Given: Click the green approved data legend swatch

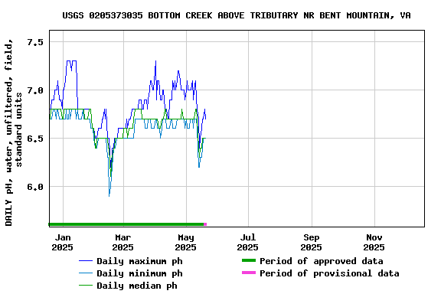Looking at the screenshot, I should [x=249, y=261].
